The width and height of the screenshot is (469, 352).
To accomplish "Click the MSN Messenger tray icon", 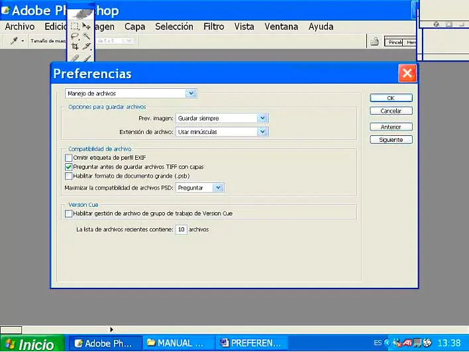I will 397,343.
